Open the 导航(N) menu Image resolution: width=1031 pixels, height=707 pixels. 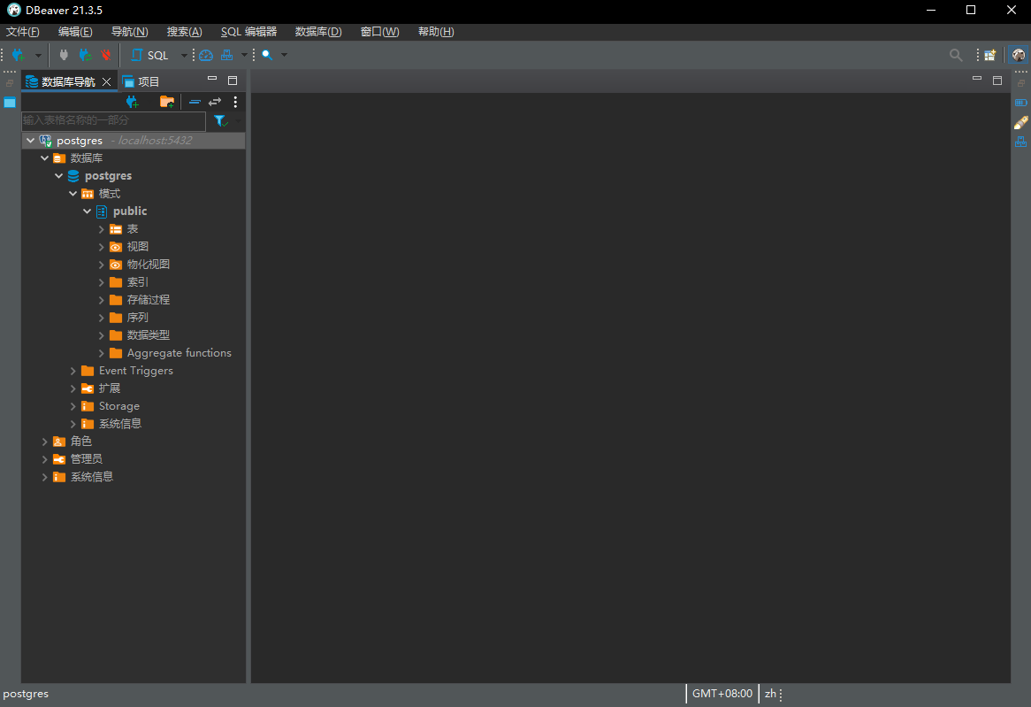129,32
